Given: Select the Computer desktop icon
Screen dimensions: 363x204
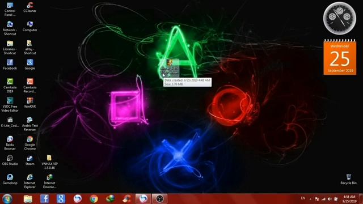Looking at the screenshot, I should (29, 26).
